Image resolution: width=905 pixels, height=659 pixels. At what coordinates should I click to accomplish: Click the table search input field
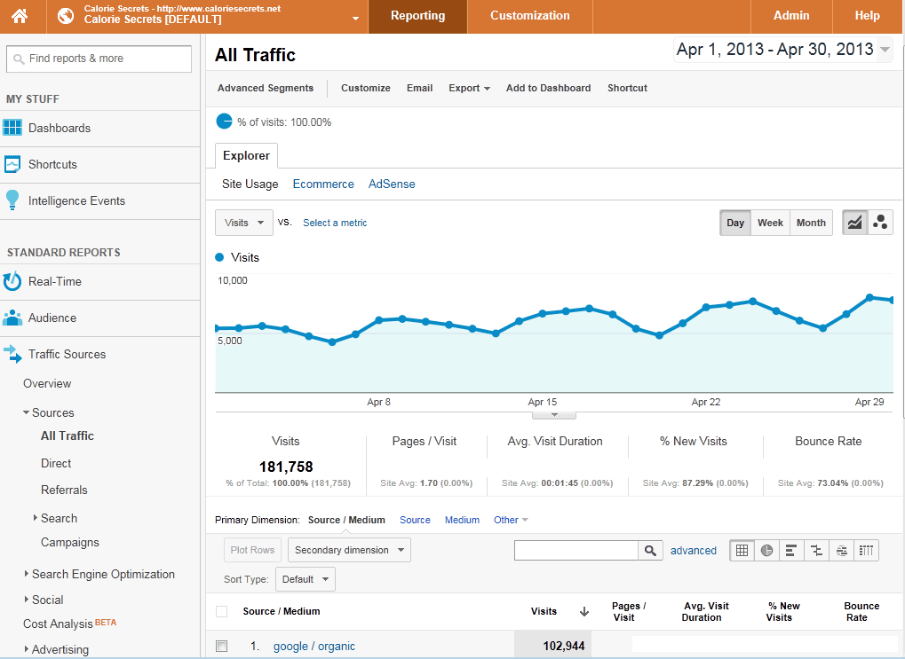pyautogui.click(x=576, y=551)
